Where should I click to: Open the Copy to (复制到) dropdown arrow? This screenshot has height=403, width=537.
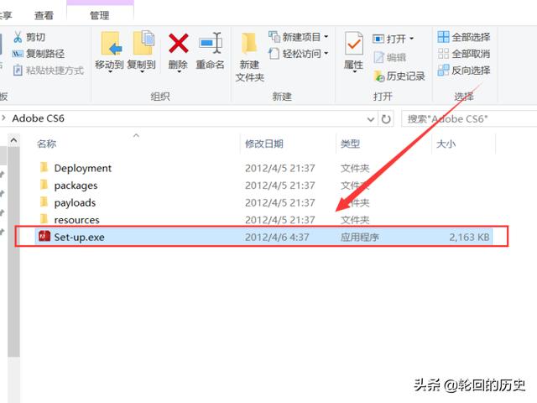click(142, 72)
